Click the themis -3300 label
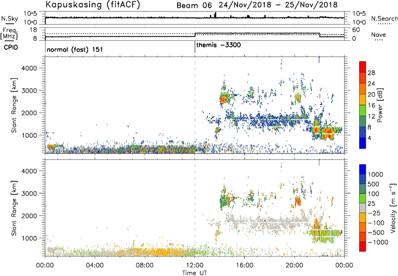This screenshot has width=398, height=276. click(x=218, y=45)
